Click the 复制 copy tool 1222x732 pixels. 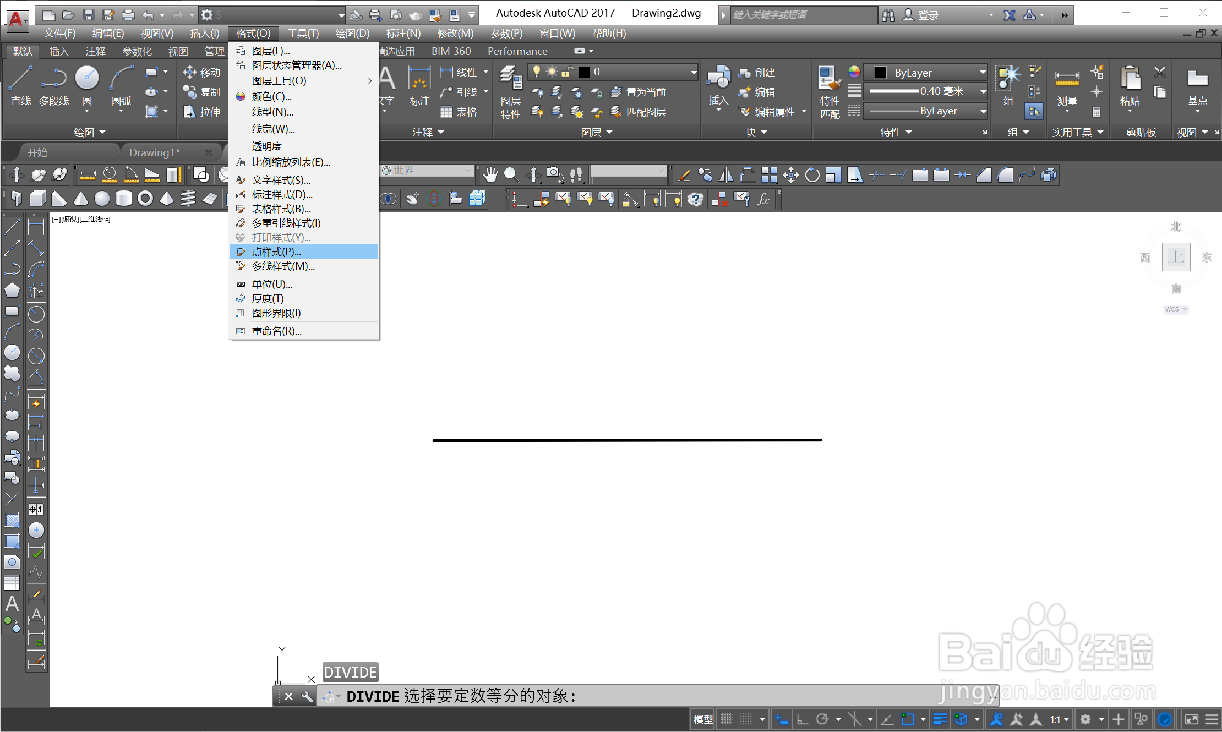pos(201,92)
